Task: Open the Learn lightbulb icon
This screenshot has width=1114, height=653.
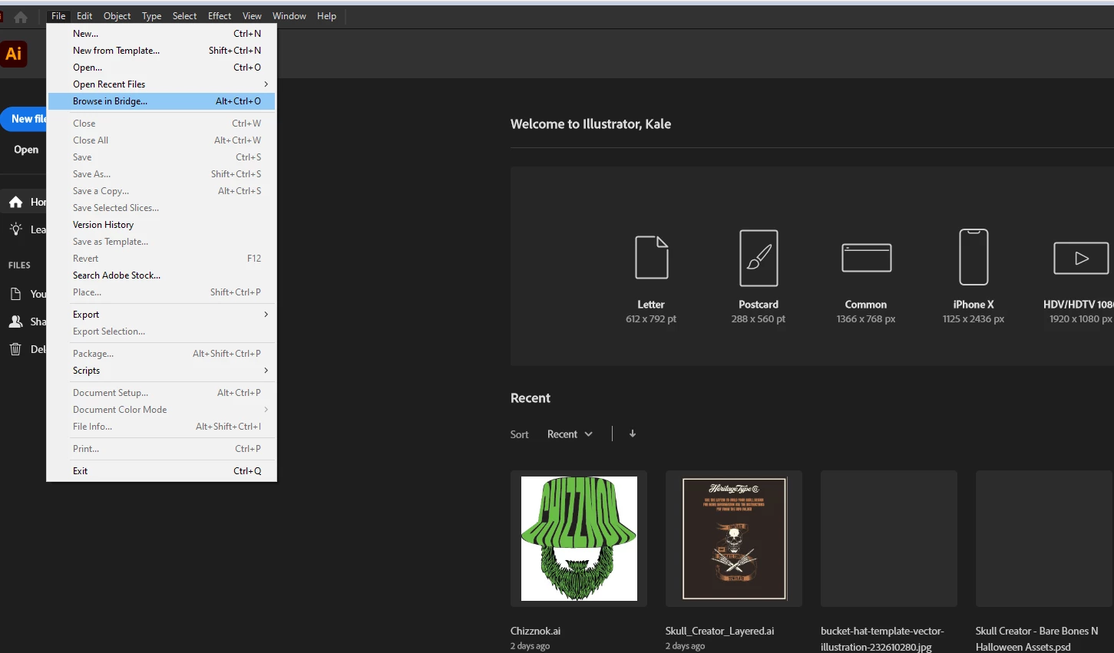Action: click(x=15, y=229)
